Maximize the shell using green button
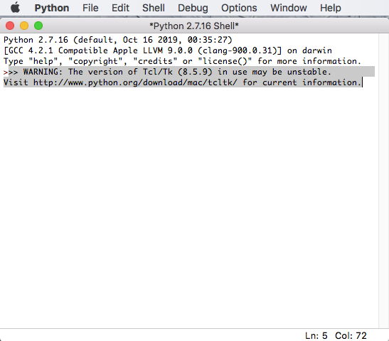Image resolution: width=389 pixels, height=341 pixels. [x=38, y=26]
